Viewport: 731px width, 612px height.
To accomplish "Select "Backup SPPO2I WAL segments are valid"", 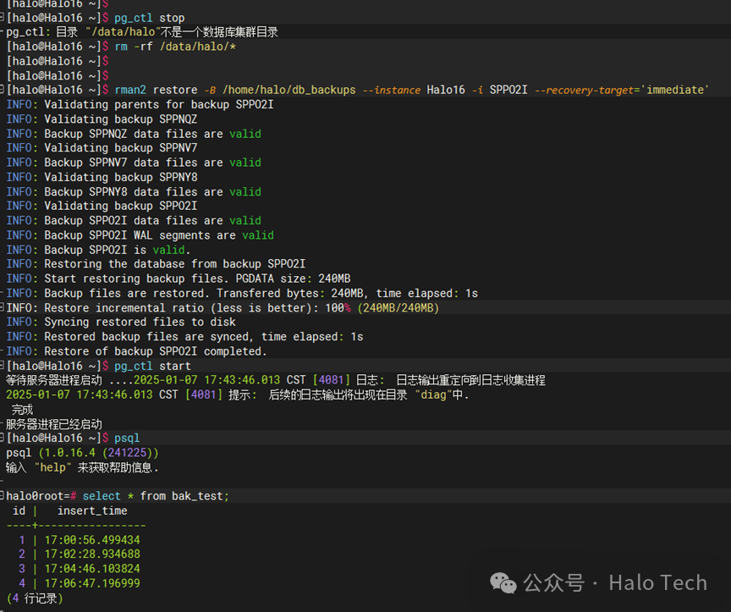I will click(x=140, y=235).
